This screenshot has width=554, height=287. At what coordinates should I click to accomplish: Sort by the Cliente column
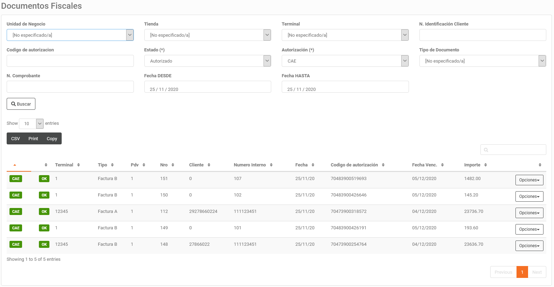pos(200,165)
